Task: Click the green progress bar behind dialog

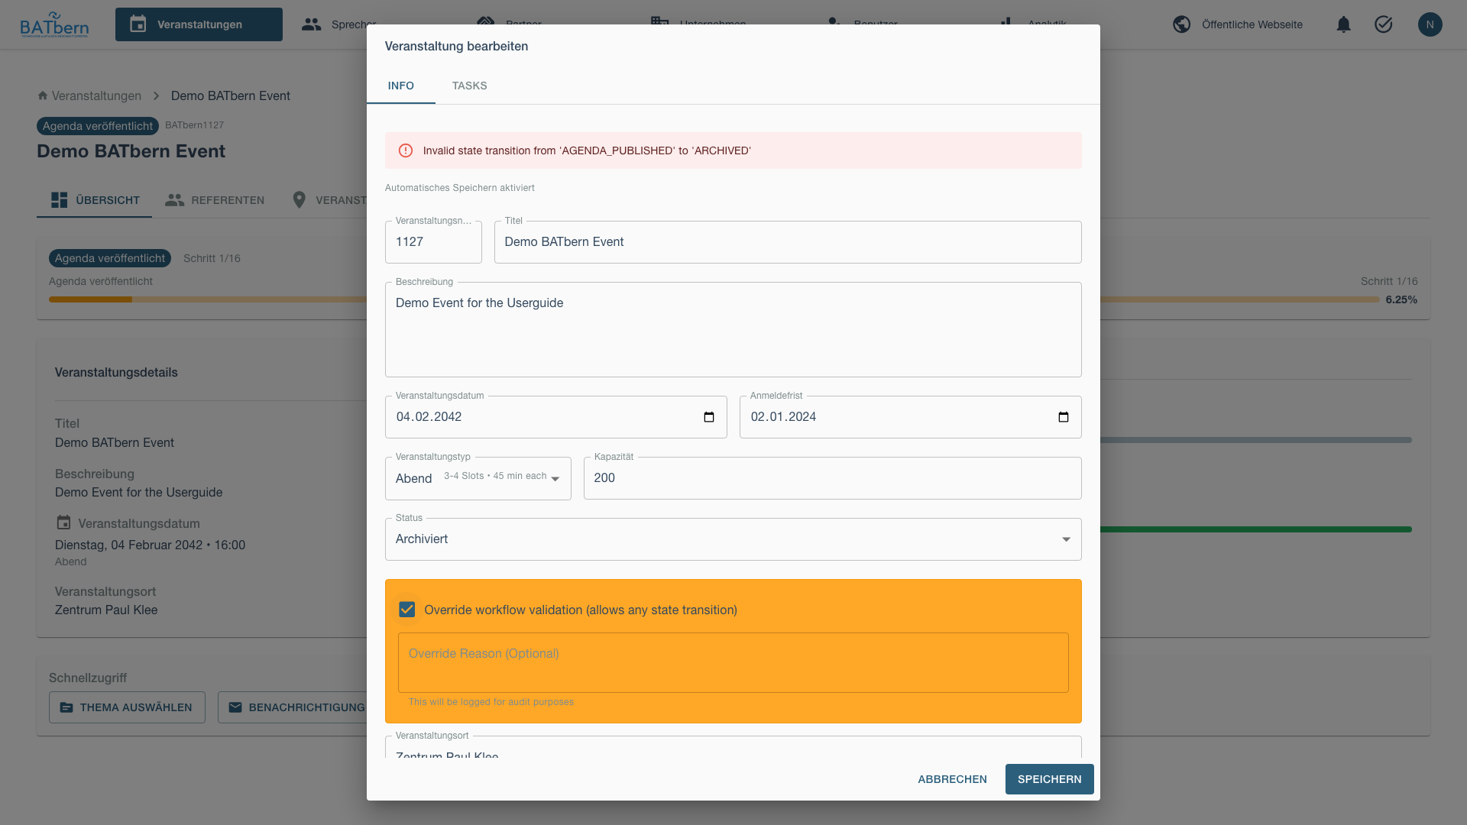Action: point(1256,529)
